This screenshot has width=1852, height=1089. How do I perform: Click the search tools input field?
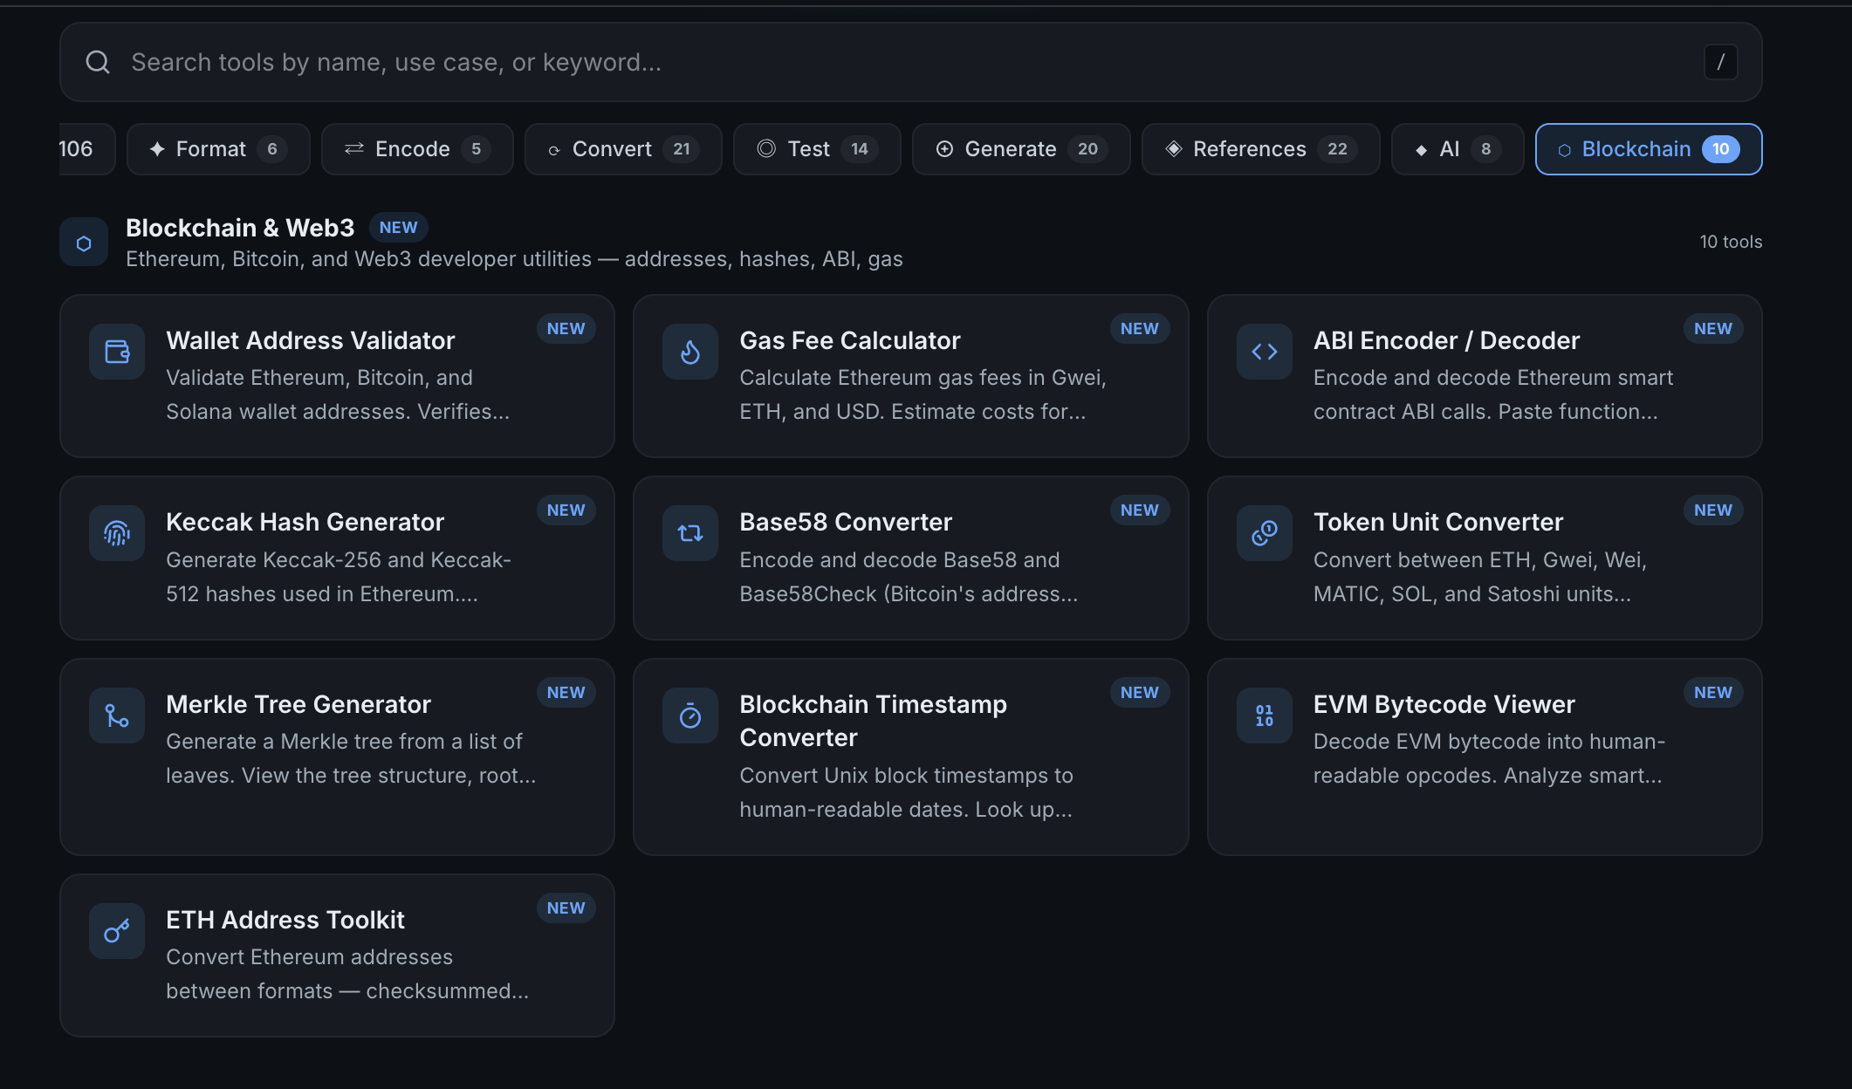click(x=611, y=61)
